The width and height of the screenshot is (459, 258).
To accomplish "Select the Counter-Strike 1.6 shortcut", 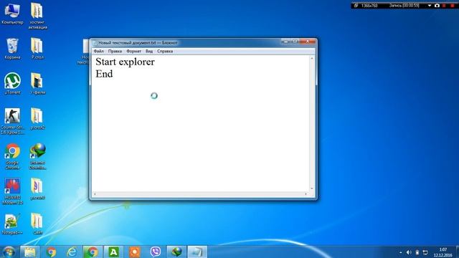I will click(12, 121).
